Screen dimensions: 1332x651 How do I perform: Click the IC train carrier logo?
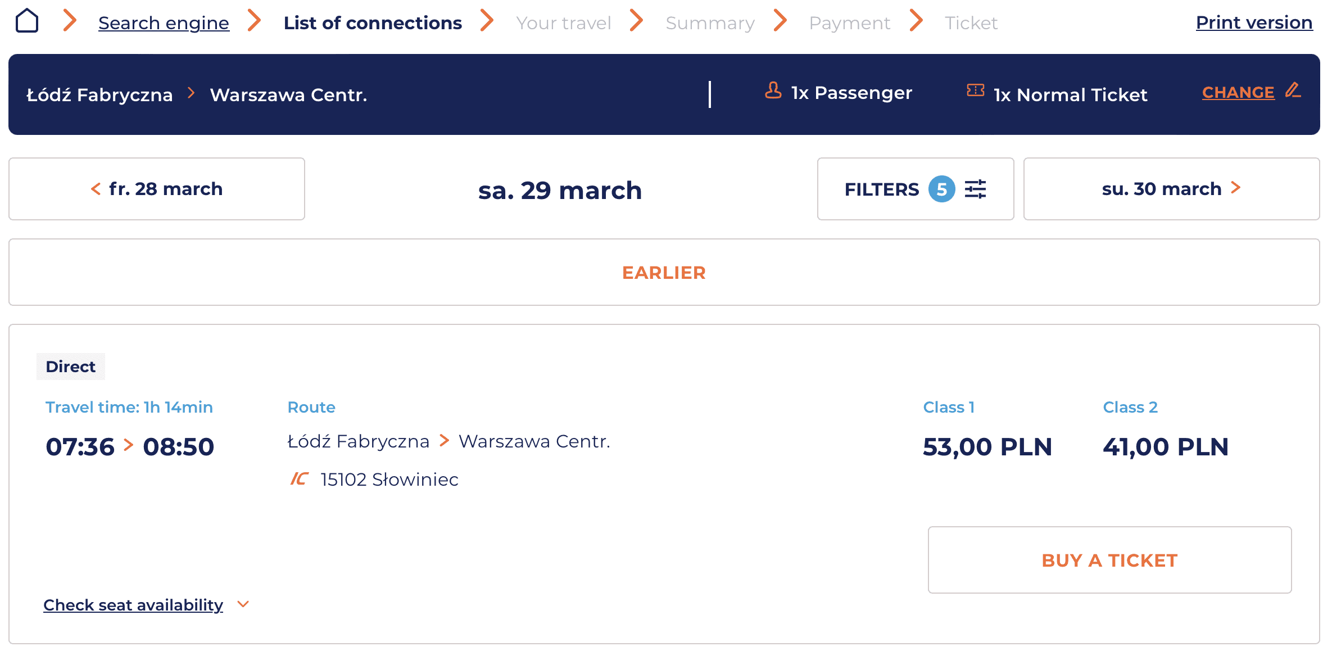(x=299, y=479)
